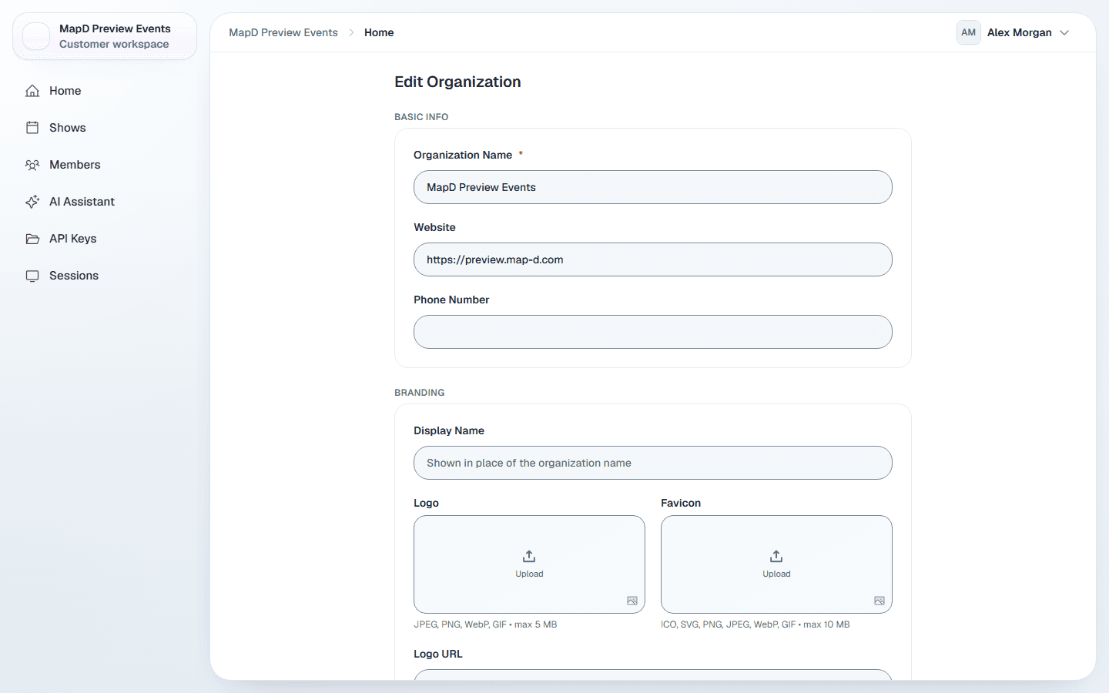The height and width of the screenshot is (693, 1109).
Task: Navigate to AI Assistant
Action: [105, 202]
